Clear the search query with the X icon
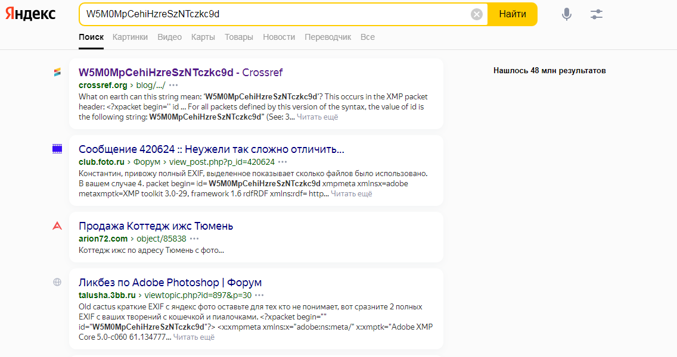Image resolution: width=677 pixels, height=357 pixels. click(x=477, y=14)
